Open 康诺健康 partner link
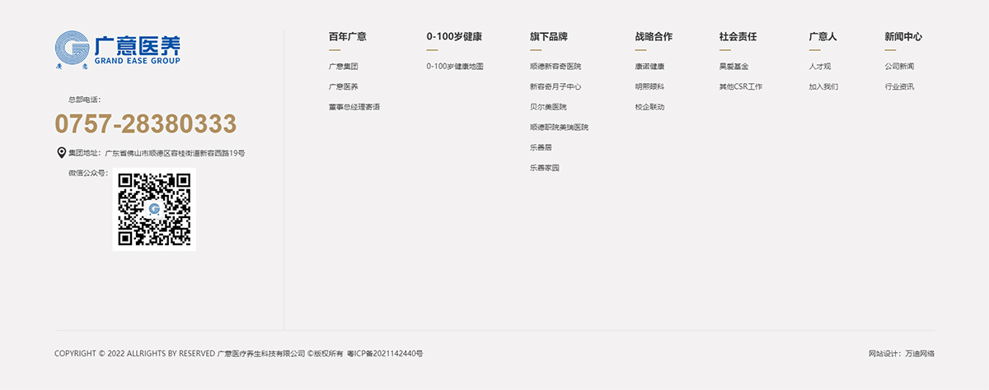The width and height of the screenshot is (989, 390). pos(649,67)
